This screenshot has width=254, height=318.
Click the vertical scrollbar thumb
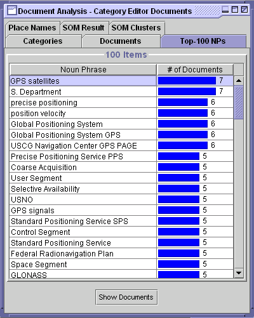[239, 102]
